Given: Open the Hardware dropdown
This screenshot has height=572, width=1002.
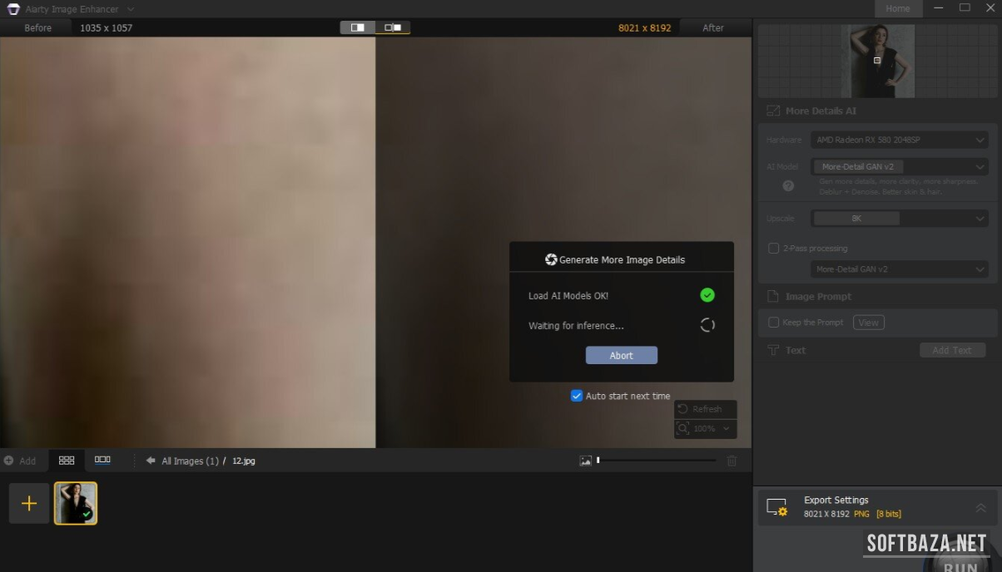Looking at the screenshot, I should click(x=899, y=141).
